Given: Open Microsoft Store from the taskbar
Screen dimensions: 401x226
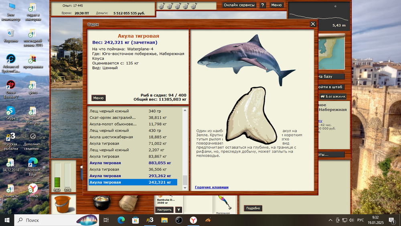Looking at the screenshot, I should pos(136,220).
